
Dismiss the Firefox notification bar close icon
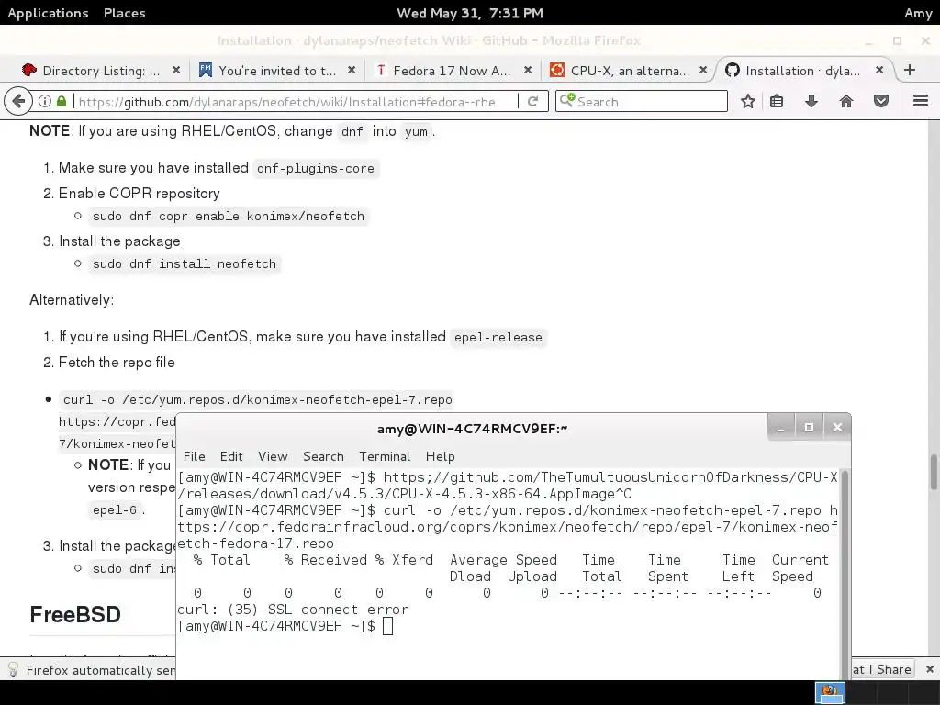click(929, 669)
